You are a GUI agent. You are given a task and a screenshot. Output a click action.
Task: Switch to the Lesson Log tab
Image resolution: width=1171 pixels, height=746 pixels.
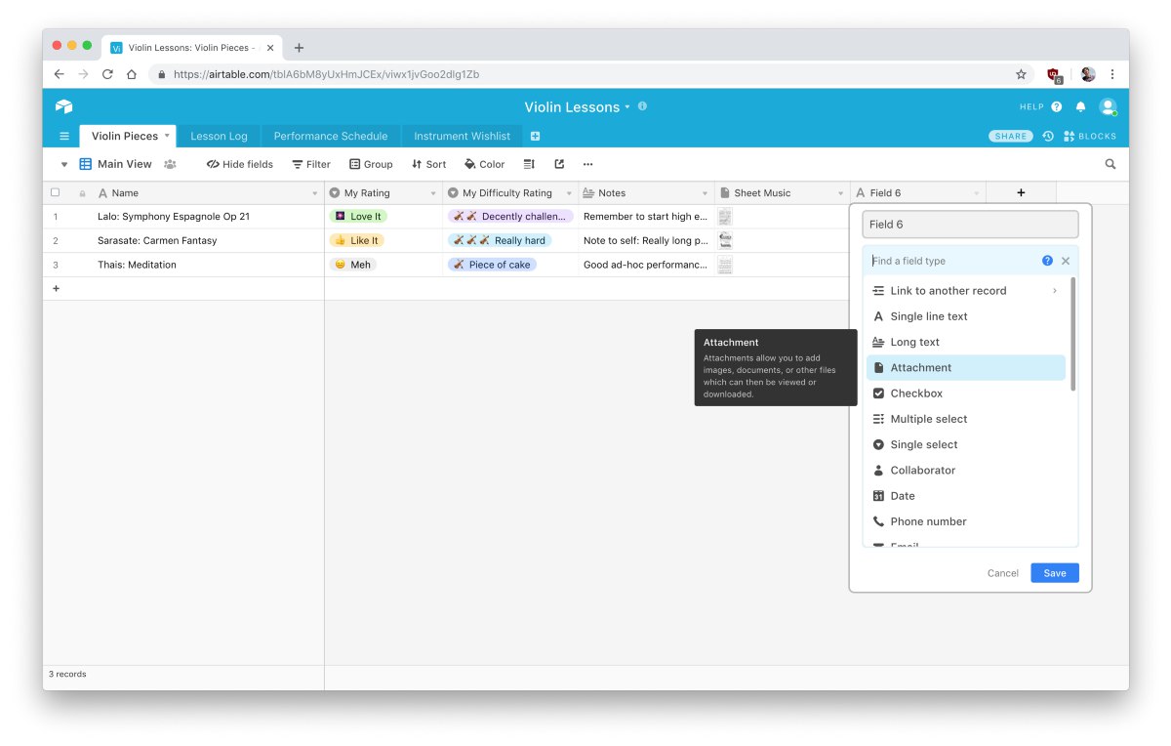click(219, 136)
